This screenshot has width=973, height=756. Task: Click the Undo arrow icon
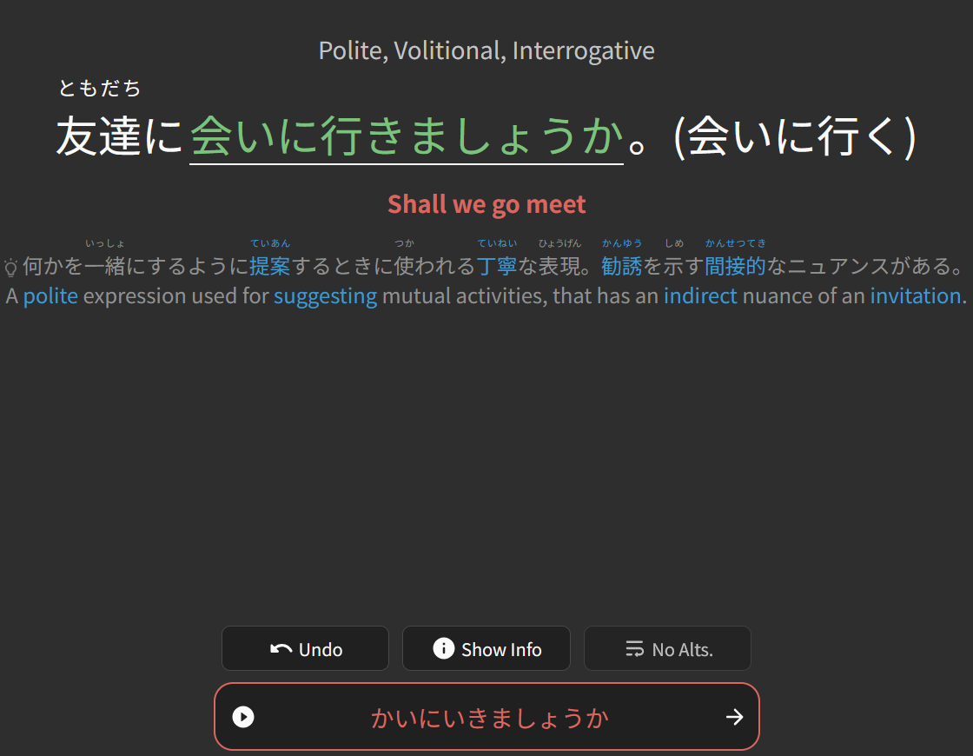281,649
